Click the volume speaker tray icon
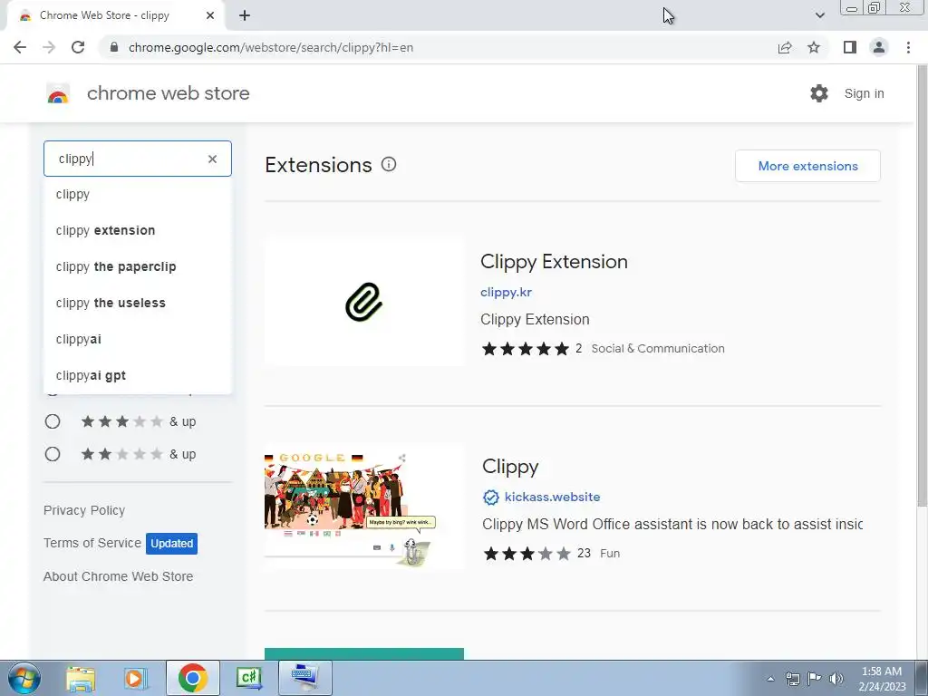Viewport: 928px width, 696px height. pos(836,679)
